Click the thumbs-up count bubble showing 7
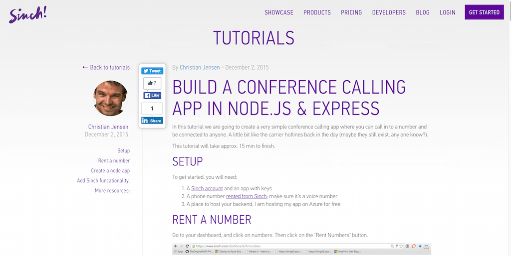Viewport: 511px width, 256px height. 152,83
